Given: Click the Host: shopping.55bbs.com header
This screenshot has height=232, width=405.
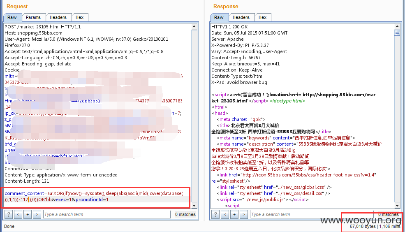Looking at the screenshot, I should click(33, 33).
